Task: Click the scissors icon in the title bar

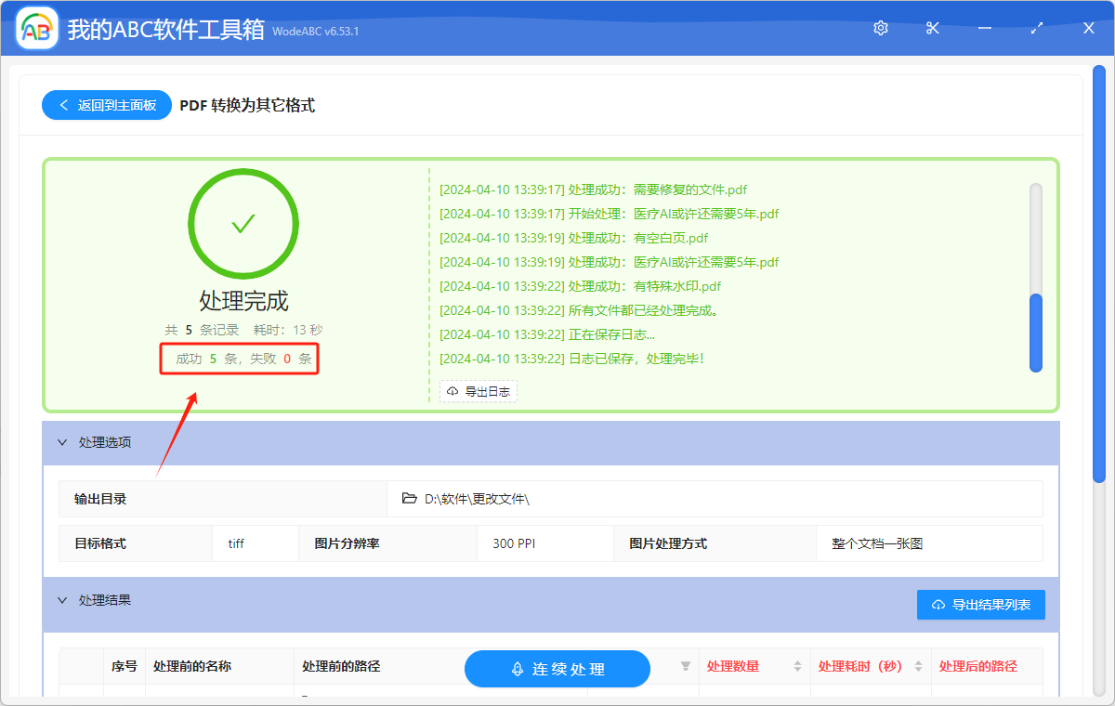Action: [932, 28]
